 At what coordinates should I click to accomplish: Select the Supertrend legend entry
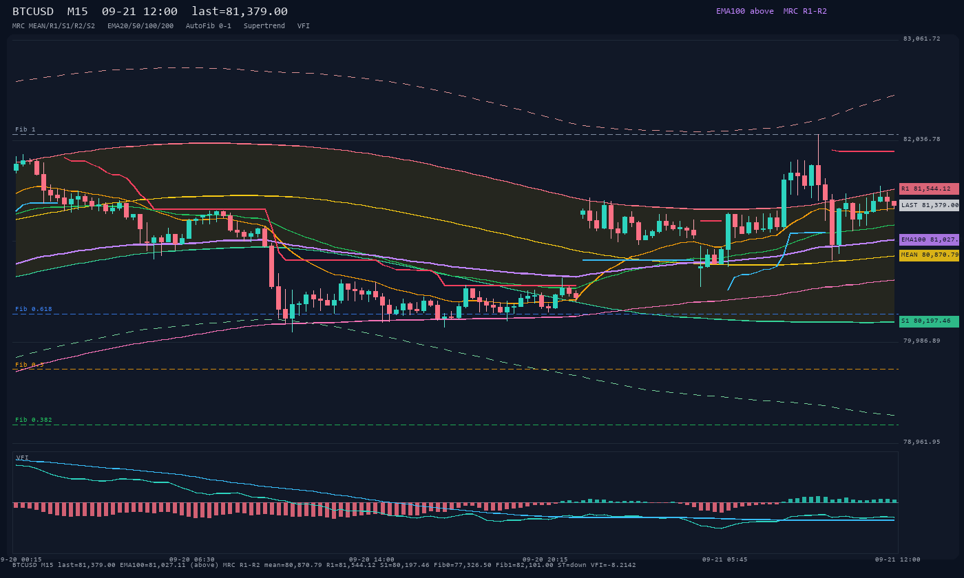pos(264,26)
